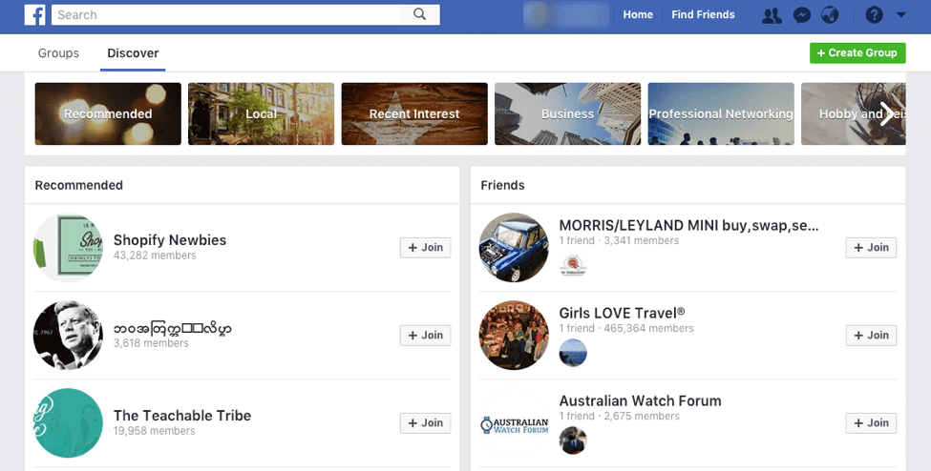931x471 pixels.
Task: Open the blue Mini car group avatar
Action: [x=514, y=247]
